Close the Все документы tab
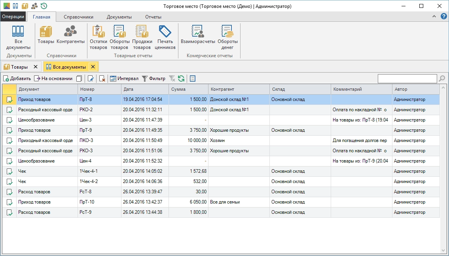449x256 pixels. point(93,67)
